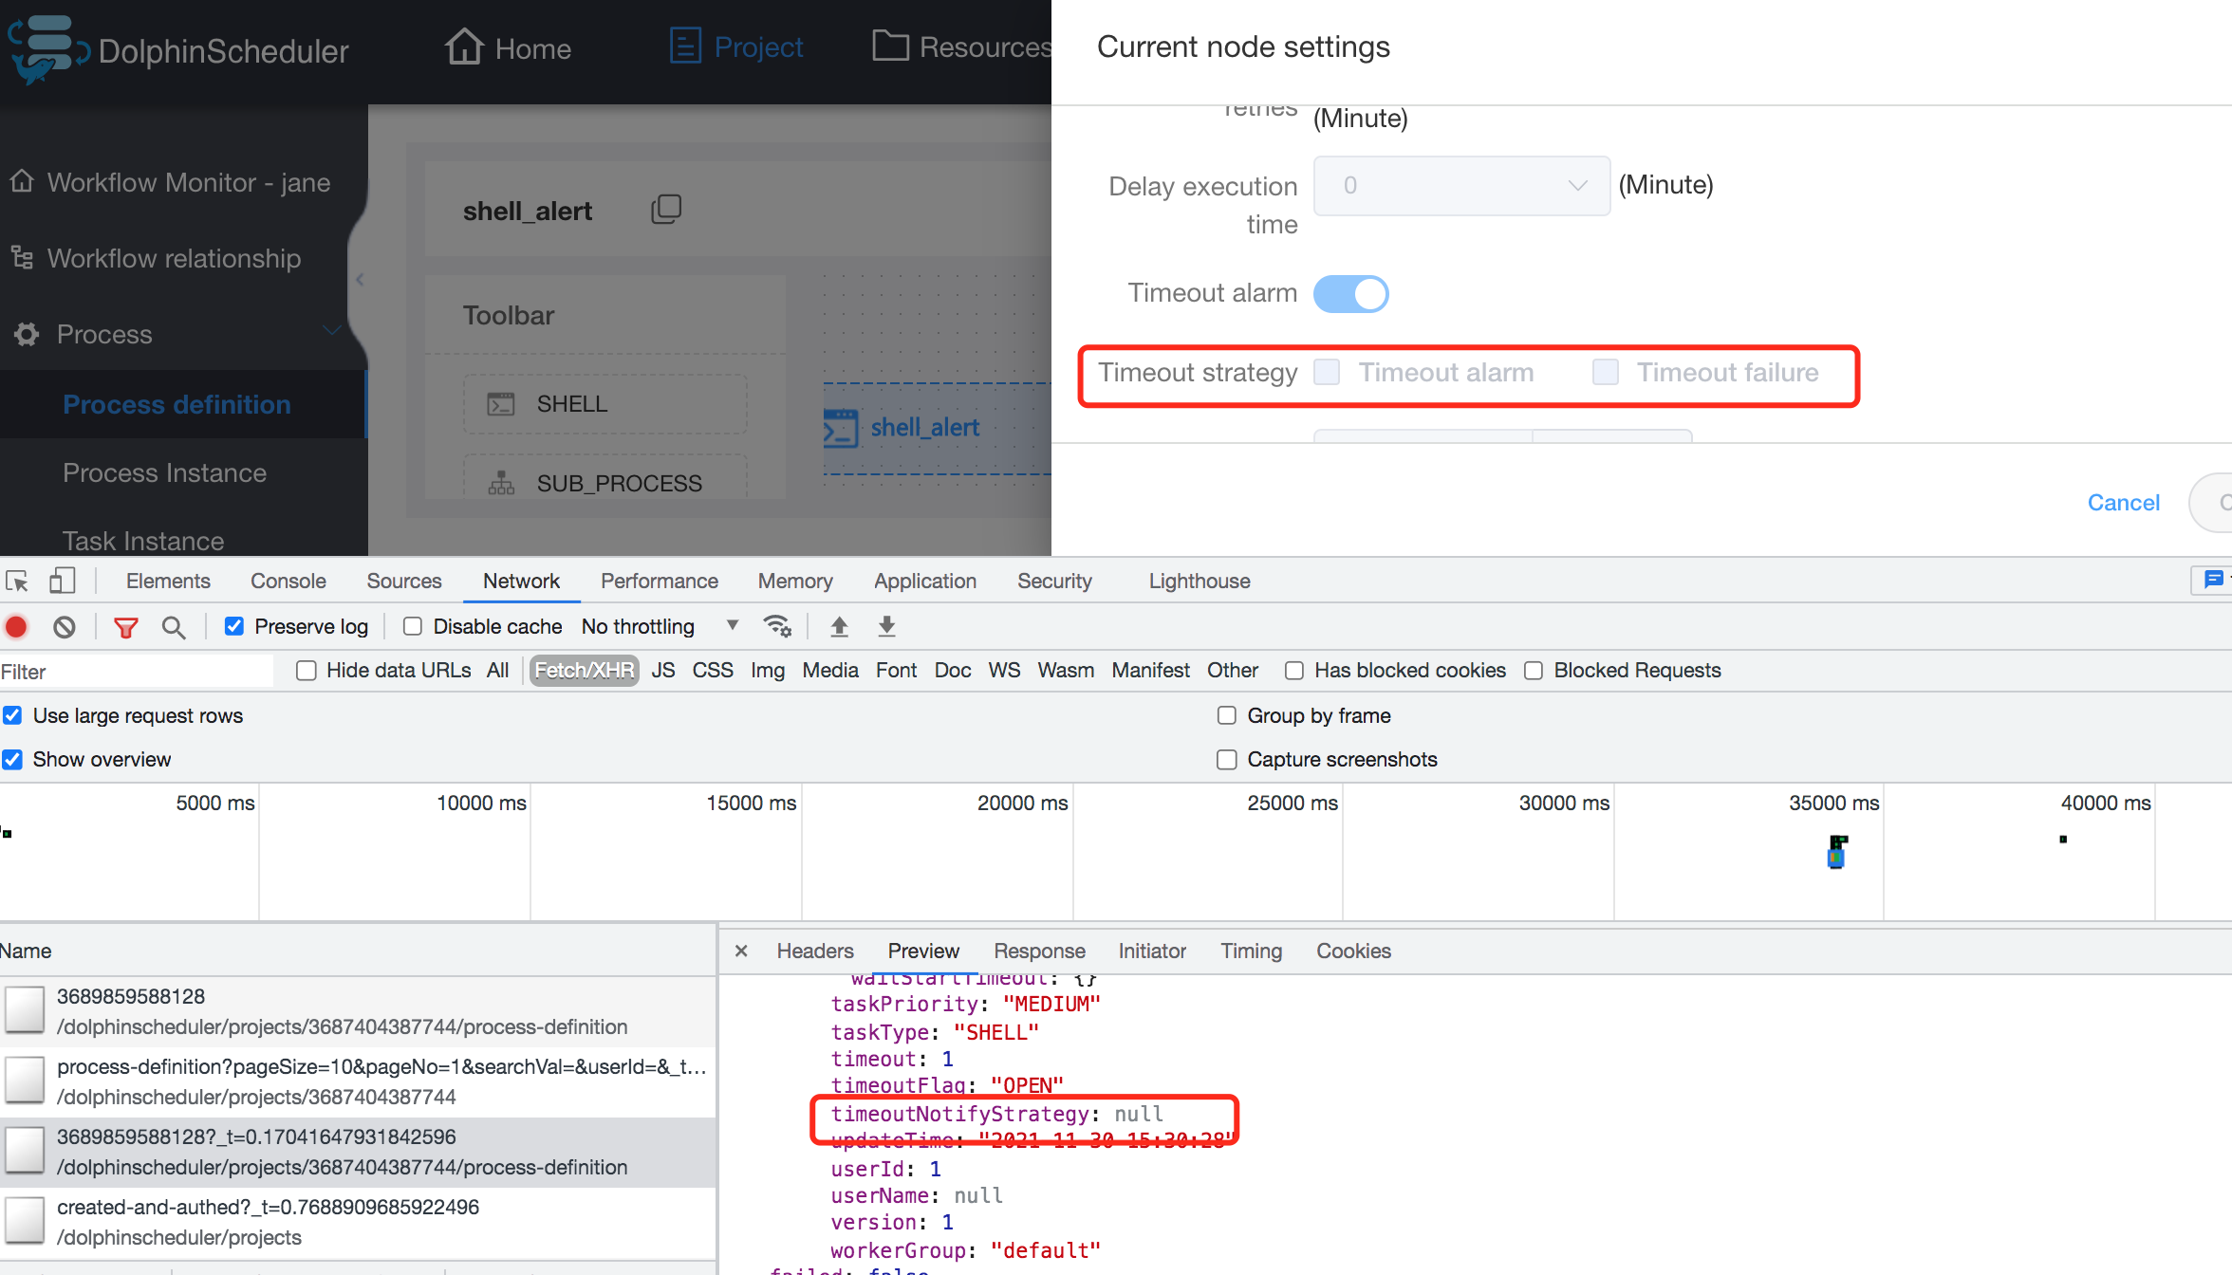Image resolution: width=2232 pixels, height=1275 pixels.
Task: Open the DevTools issues message icon
Action: pyautogui.click(x=2212, y=580)
